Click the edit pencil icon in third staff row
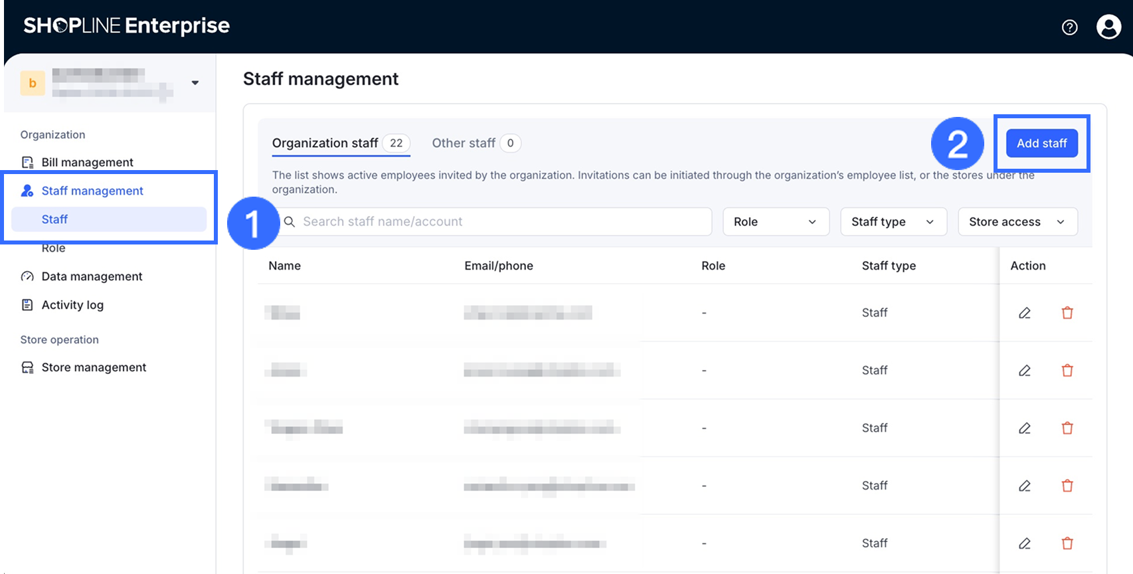Viewport: 1133px width, 574px height. tap(1025, 429)
